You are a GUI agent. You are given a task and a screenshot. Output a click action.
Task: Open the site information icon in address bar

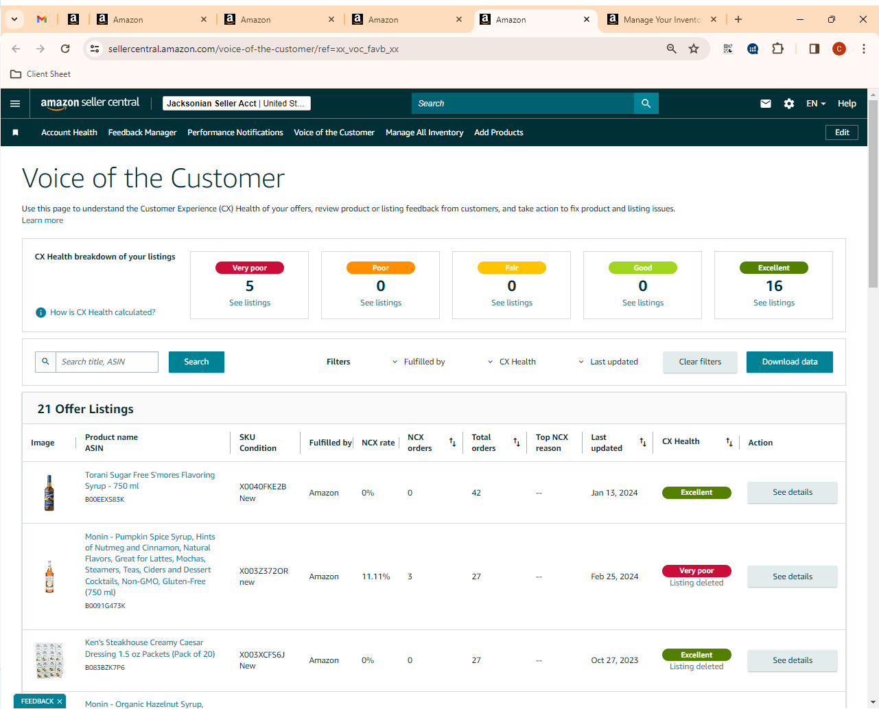[95, 49]
